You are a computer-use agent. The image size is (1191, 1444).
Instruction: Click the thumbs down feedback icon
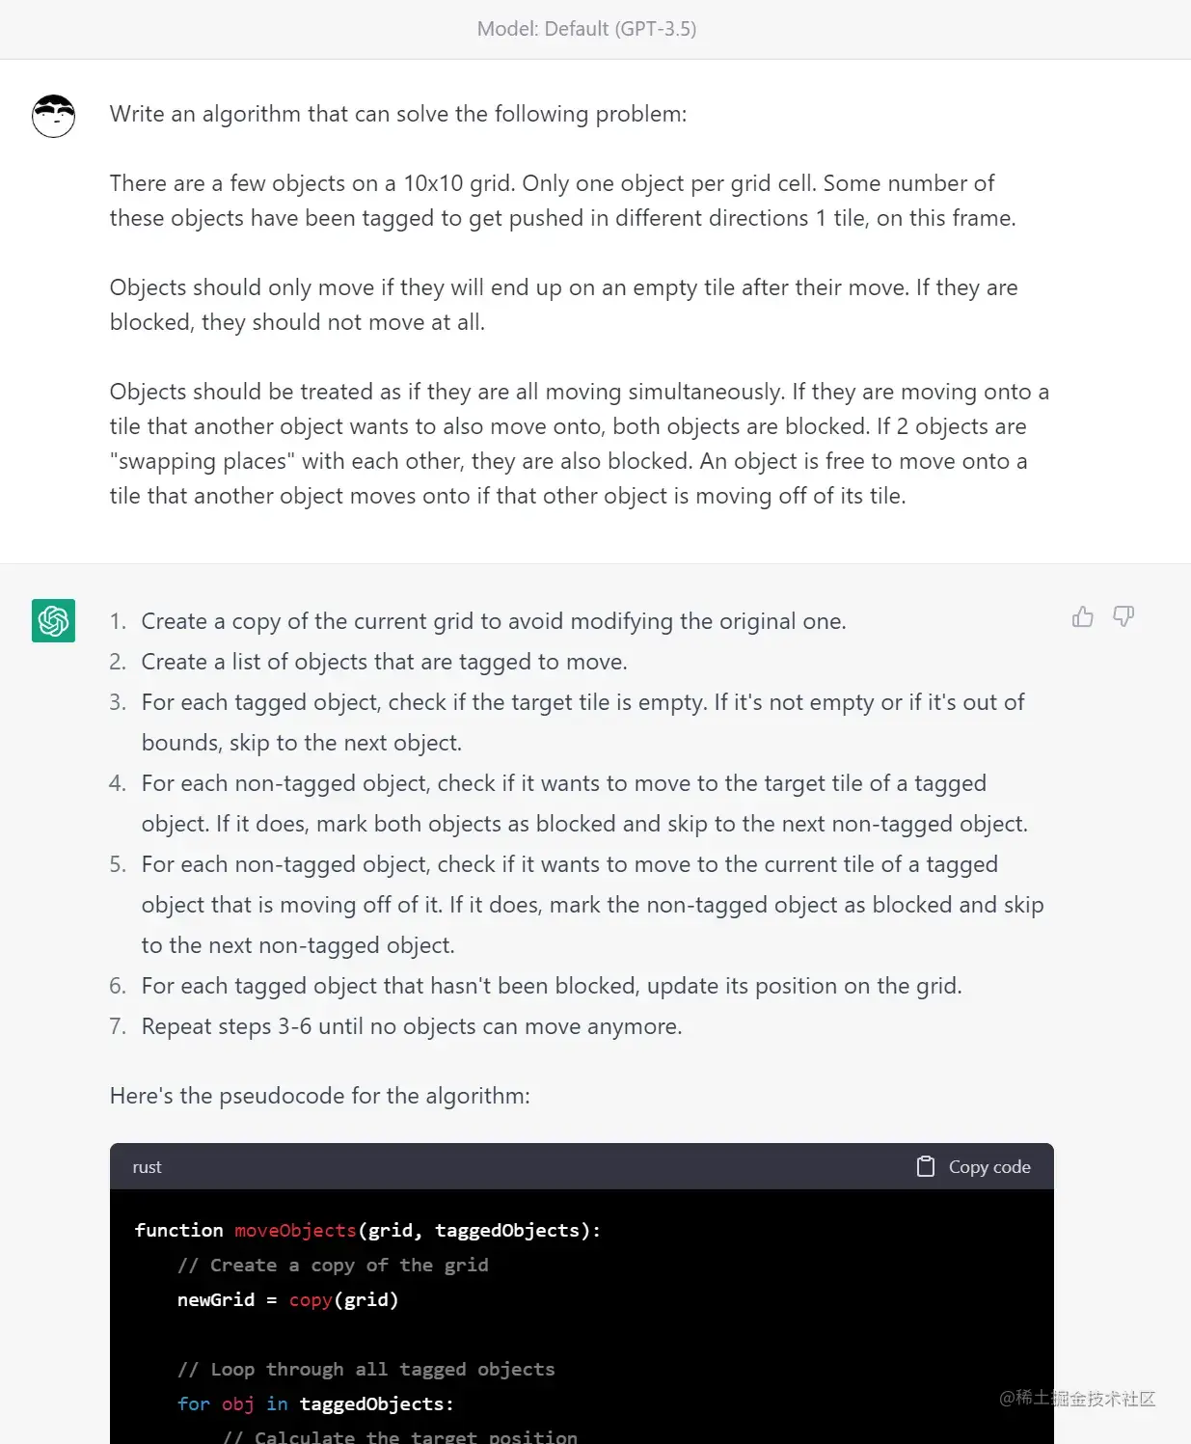(x=1123, y=617)
